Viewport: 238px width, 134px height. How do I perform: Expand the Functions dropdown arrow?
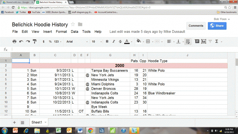[222, 42]
